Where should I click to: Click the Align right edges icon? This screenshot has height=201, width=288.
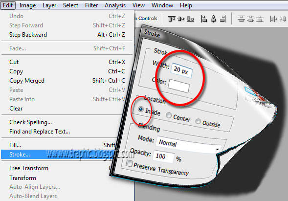pyautogui.click(x=223, y=19)
